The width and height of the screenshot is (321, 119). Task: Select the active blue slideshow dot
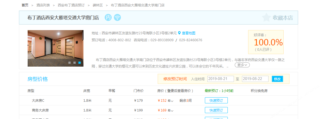pyautogui.click(x=80, y=63)
